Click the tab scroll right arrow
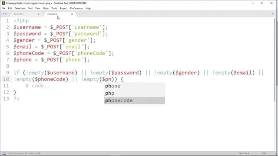The image size is (278, 156). click(x=6, y=14)
